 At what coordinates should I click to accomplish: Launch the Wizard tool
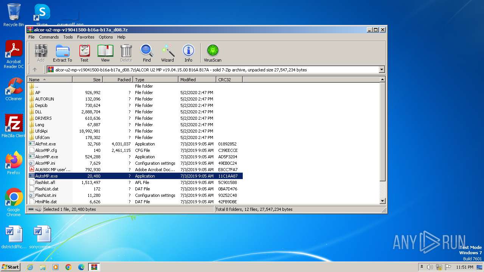tap(168, 53)
